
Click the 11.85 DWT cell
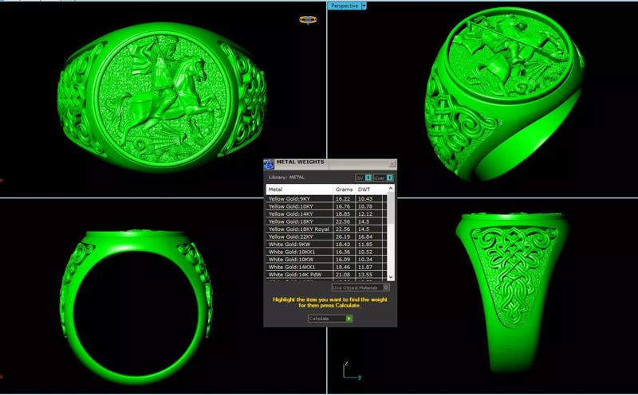[x=368, y=244]
